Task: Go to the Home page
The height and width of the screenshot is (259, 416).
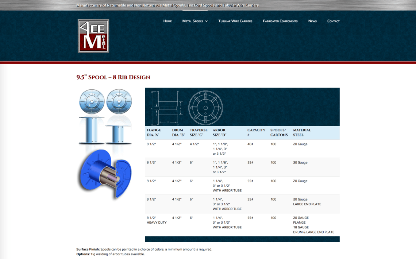Action: pos(167,21)
